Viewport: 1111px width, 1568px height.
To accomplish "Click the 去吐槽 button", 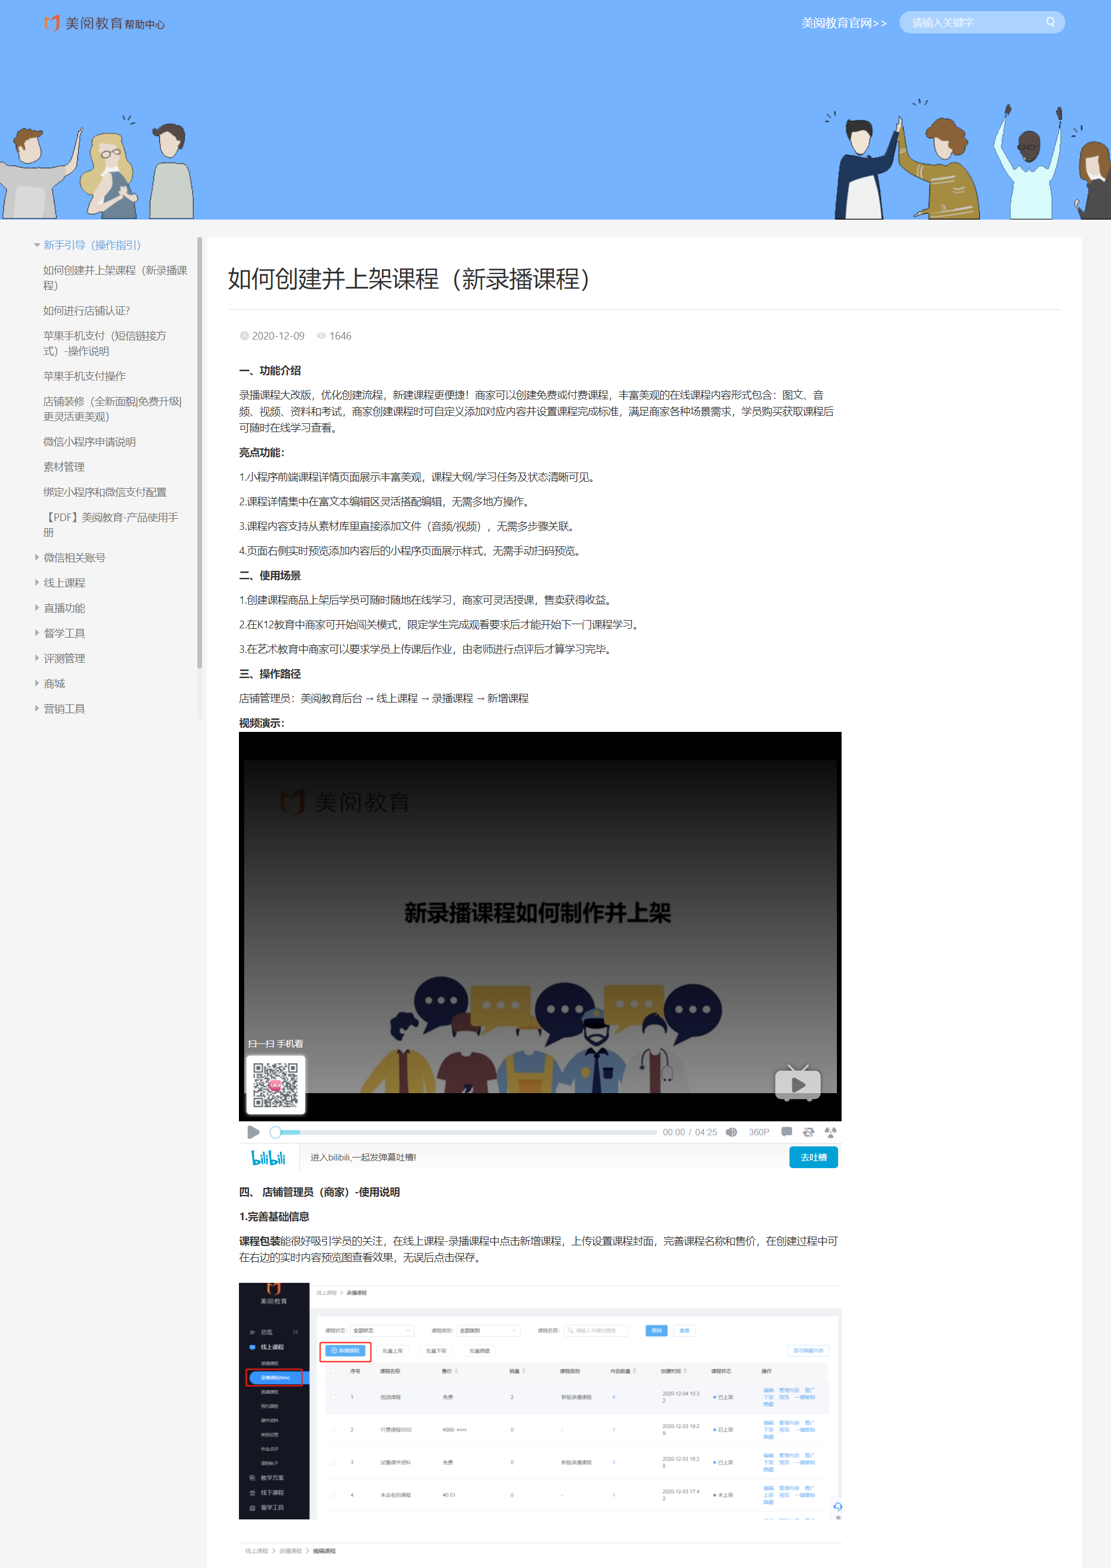I will [x=813, y=1158].
